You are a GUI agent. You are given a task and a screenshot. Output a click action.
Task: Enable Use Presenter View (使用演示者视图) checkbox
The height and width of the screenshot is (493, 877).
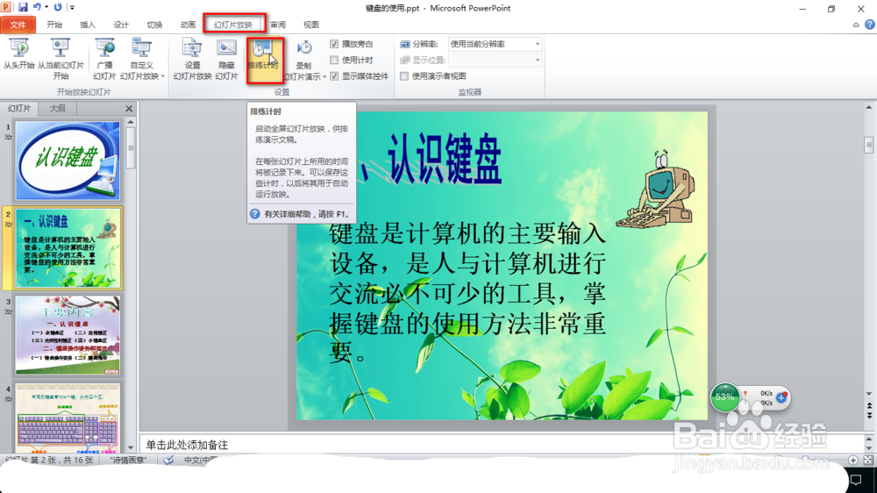click(403, 76)
